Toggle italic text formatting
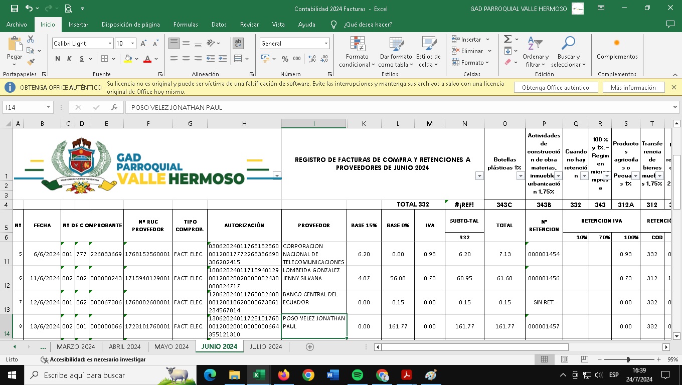 click(70, 59)
